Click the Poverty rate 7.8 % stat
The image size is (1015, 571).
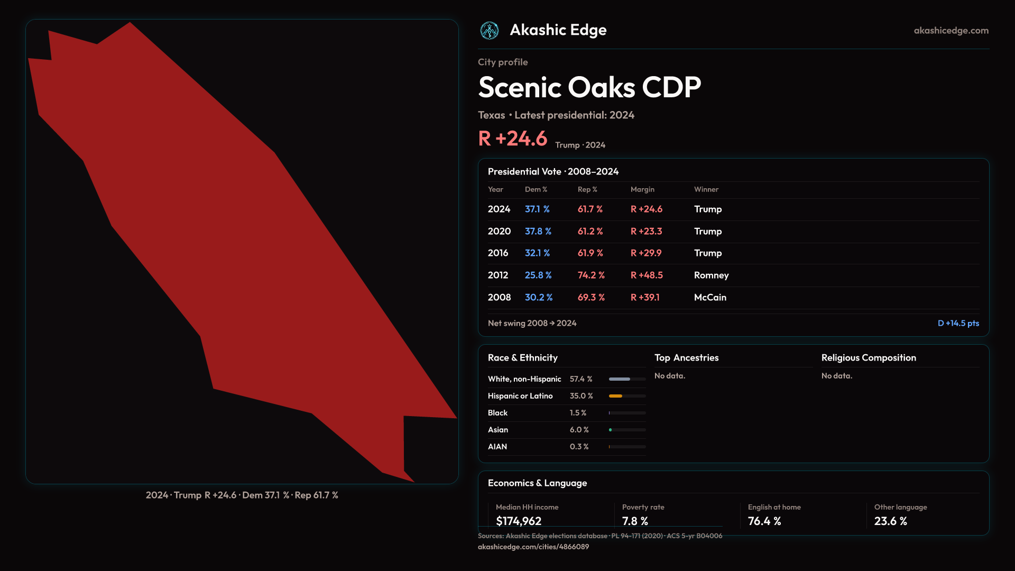click(635, 521)
